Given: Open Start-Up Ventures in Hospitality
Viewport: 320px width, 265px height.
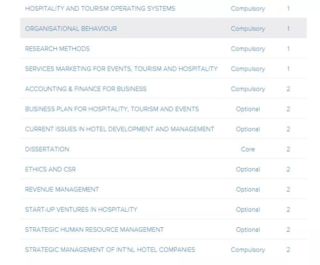Looking at the screenshot, I should pos(81,210).
